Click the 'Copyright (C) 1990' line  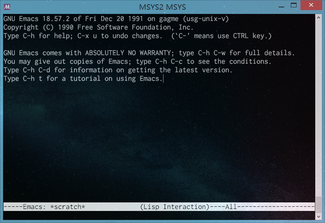click(98, 27)
